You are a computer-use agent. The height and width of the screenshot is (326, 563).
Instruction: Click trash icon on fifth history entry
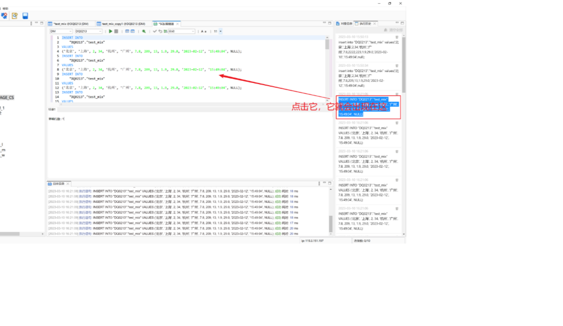(x=397, y=151)
